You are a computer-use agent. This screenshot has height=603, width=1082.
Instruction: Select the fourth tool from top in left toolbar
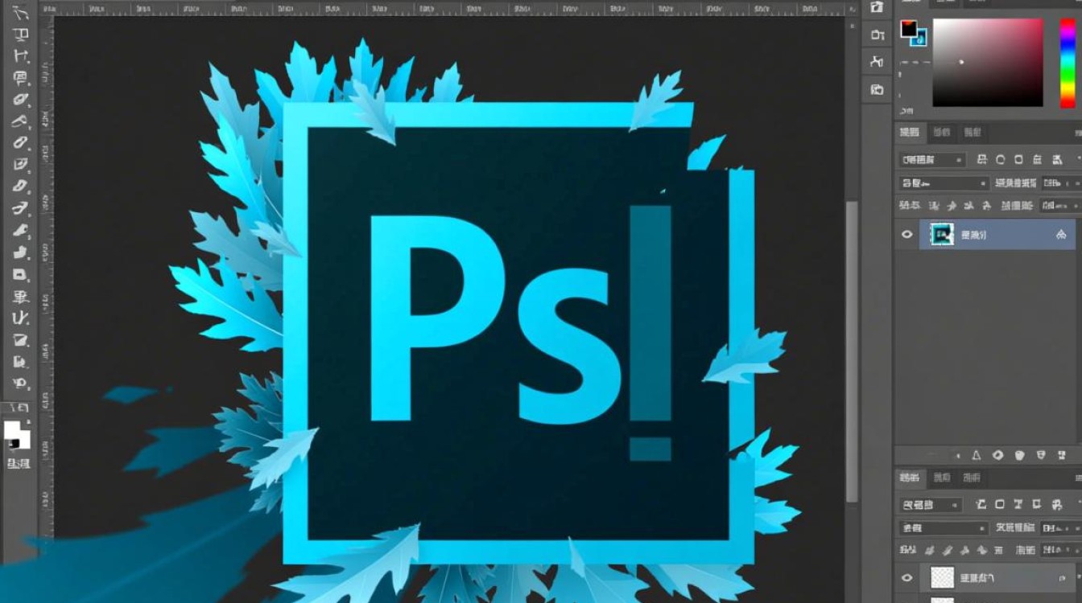point(20,79)
